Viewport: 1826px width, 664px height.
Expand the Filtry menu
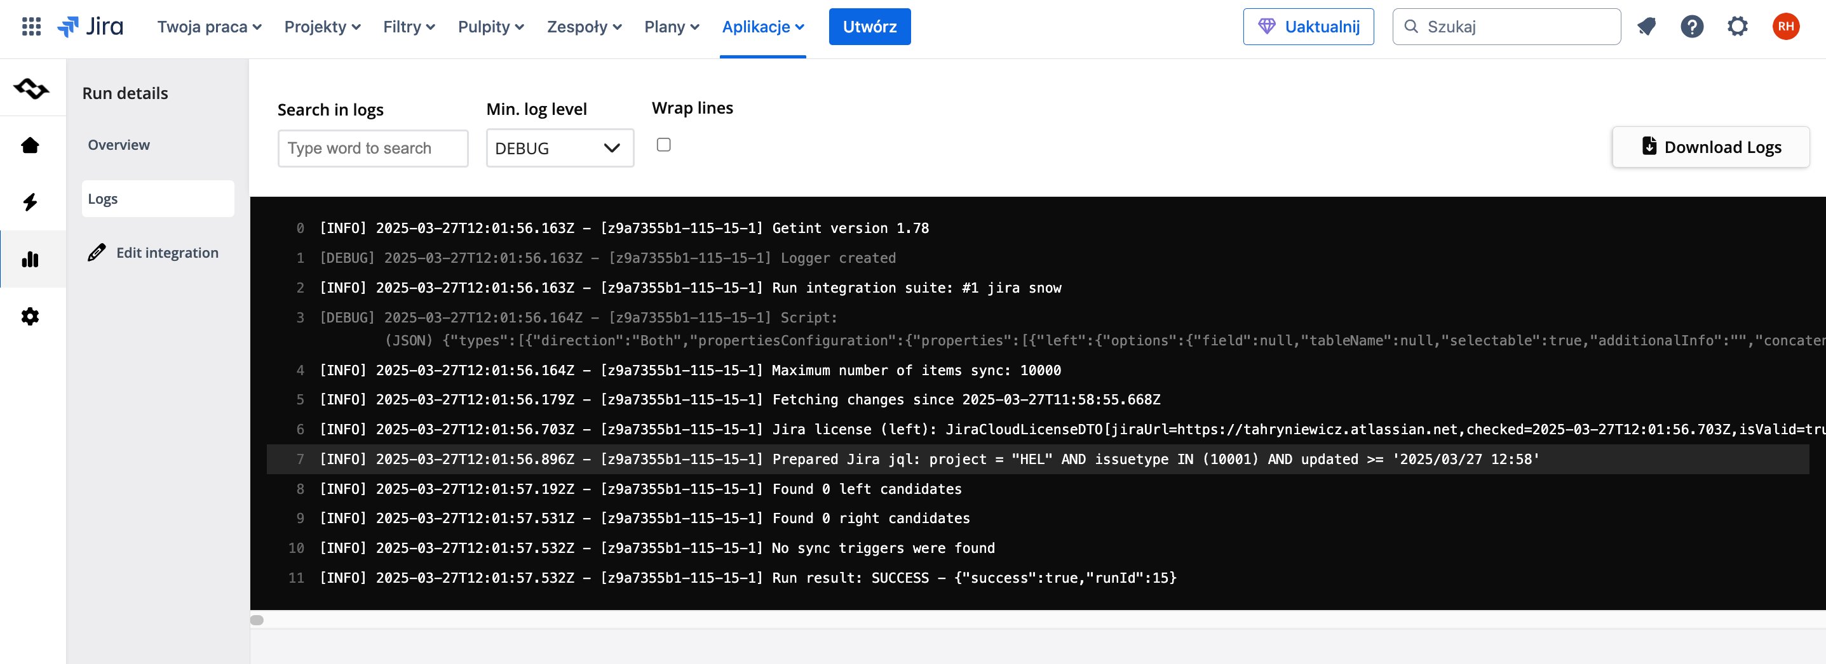(409, 27)
